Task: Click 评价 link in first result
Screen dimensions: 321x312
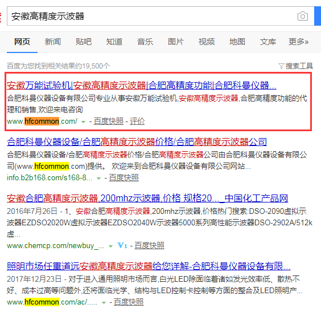Action: 137,121
